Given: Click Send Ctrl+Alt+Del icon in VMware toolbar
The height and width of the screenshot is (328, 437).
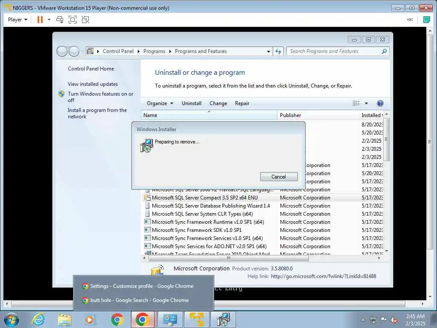Looking at the screenshot, I should 60,20.
